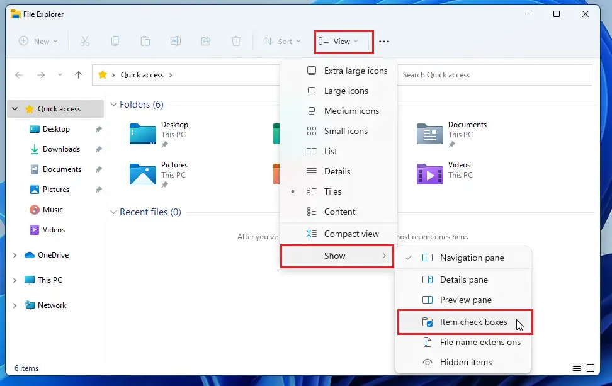The width and height of the screenshot is (612, 386).
Task: Click the Cut scissors toolbar icon
Action: 85,41
